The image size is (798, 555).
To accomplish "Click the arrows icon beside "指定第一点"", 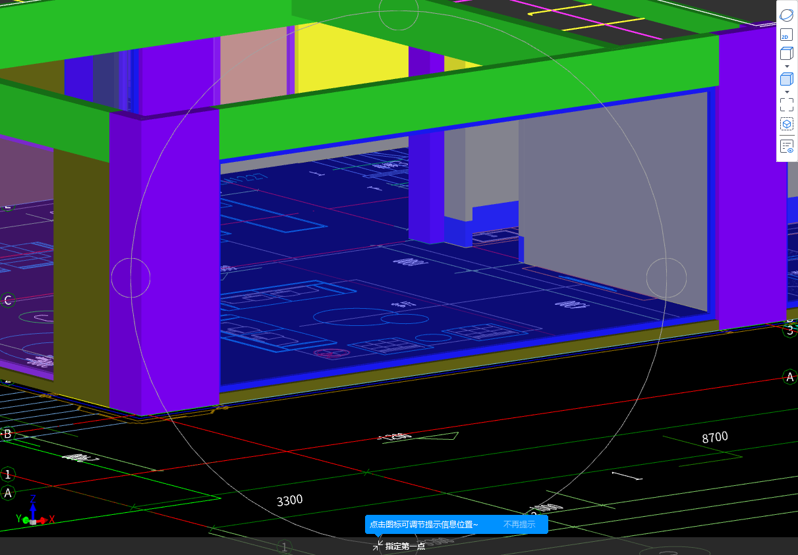I will point(378,546).
